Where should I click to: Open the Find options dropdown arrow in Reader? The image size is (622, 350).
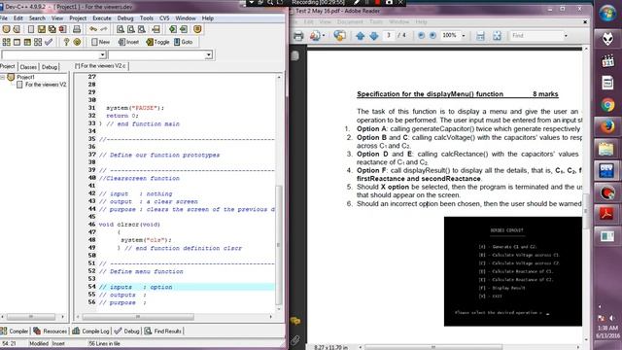tap(566, 36)
